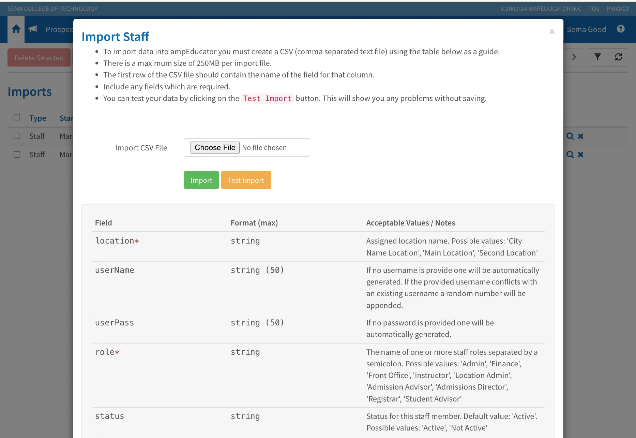Toggle the select-all imports checkbox
636x438 pixels.
(17, 117)
